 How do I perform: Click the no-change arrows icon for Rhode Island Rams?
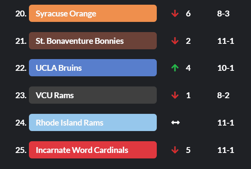pos(175,122)
